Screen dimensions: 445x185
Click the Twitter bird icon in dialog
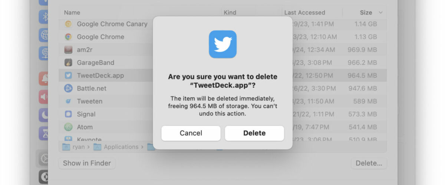click(x=222, y=44)
